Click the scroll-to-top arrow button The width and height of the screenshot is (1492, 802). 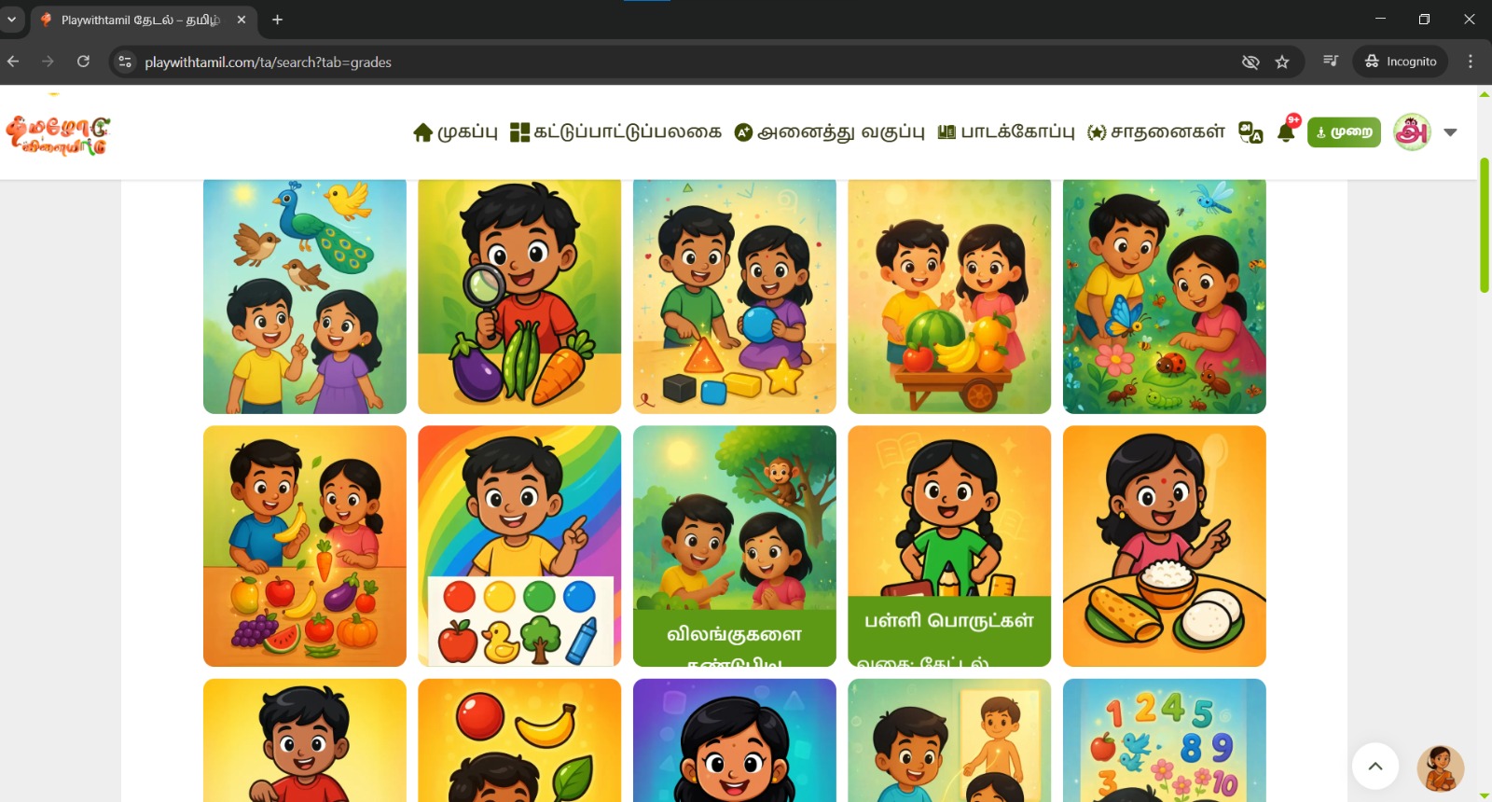[x=1375, y=767]
